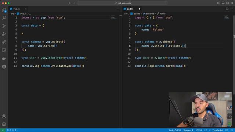Click 'Fulano' string in zod.ts

point(158,30)
